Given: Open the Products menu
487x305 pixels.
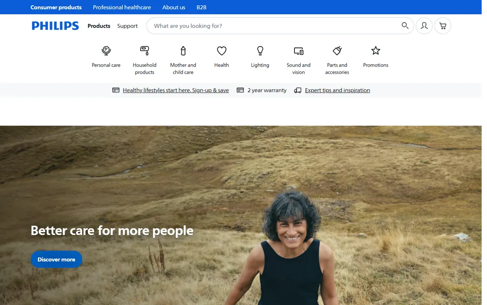Looking at the screenshot, I should point(99,26).
